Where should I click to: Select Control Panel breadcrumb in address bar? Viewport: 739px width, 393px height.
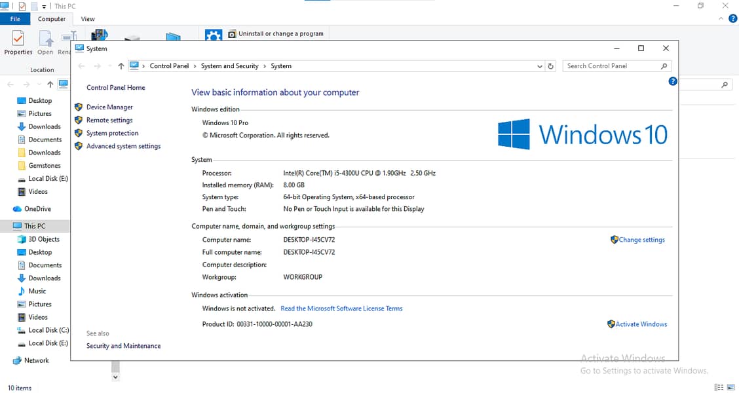(x=169, y=66)
